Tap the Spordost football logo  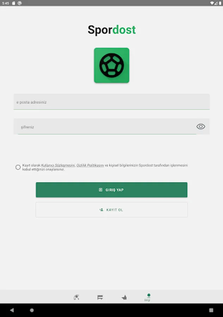pos(112,65)
